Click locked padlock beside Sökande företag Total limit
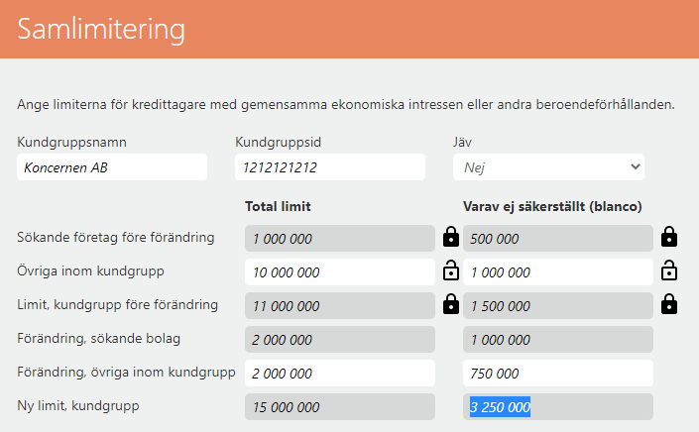Screen dimensions: 699x432 tap(451, 237)
